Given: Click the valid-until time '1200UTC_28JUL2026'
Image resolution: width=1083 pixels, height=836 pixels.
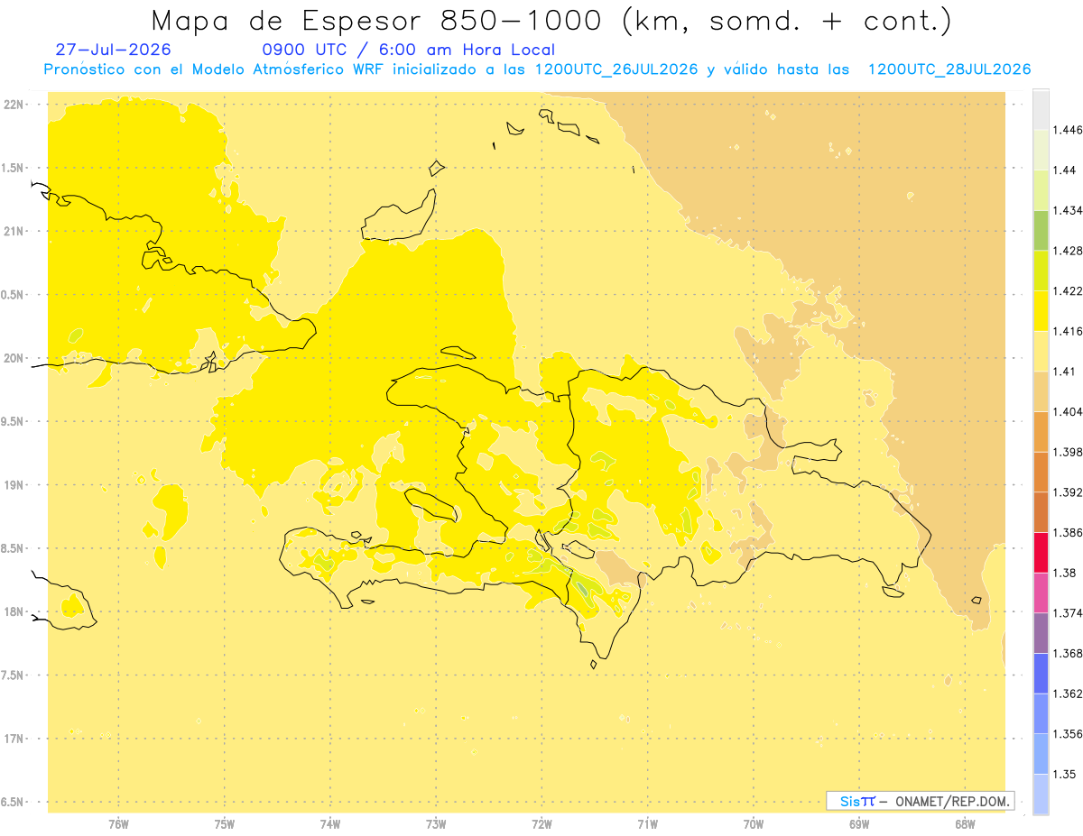Looking at the screenshot, I should click(x=949, y=69).
